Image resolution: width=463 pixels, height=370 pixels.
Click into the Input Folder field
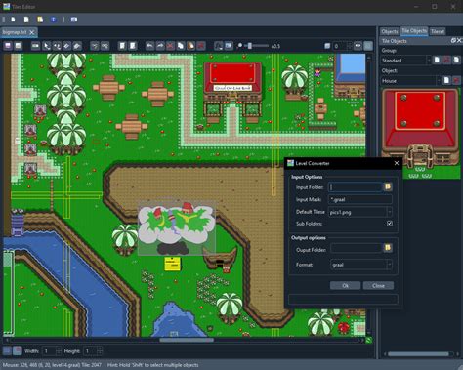tap(355, 186)
